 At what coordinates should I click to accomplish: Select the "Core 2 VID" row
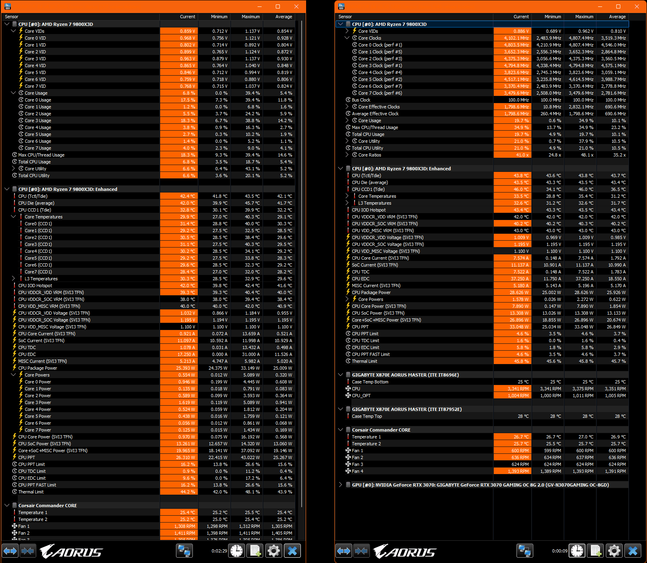click(149, 52)
